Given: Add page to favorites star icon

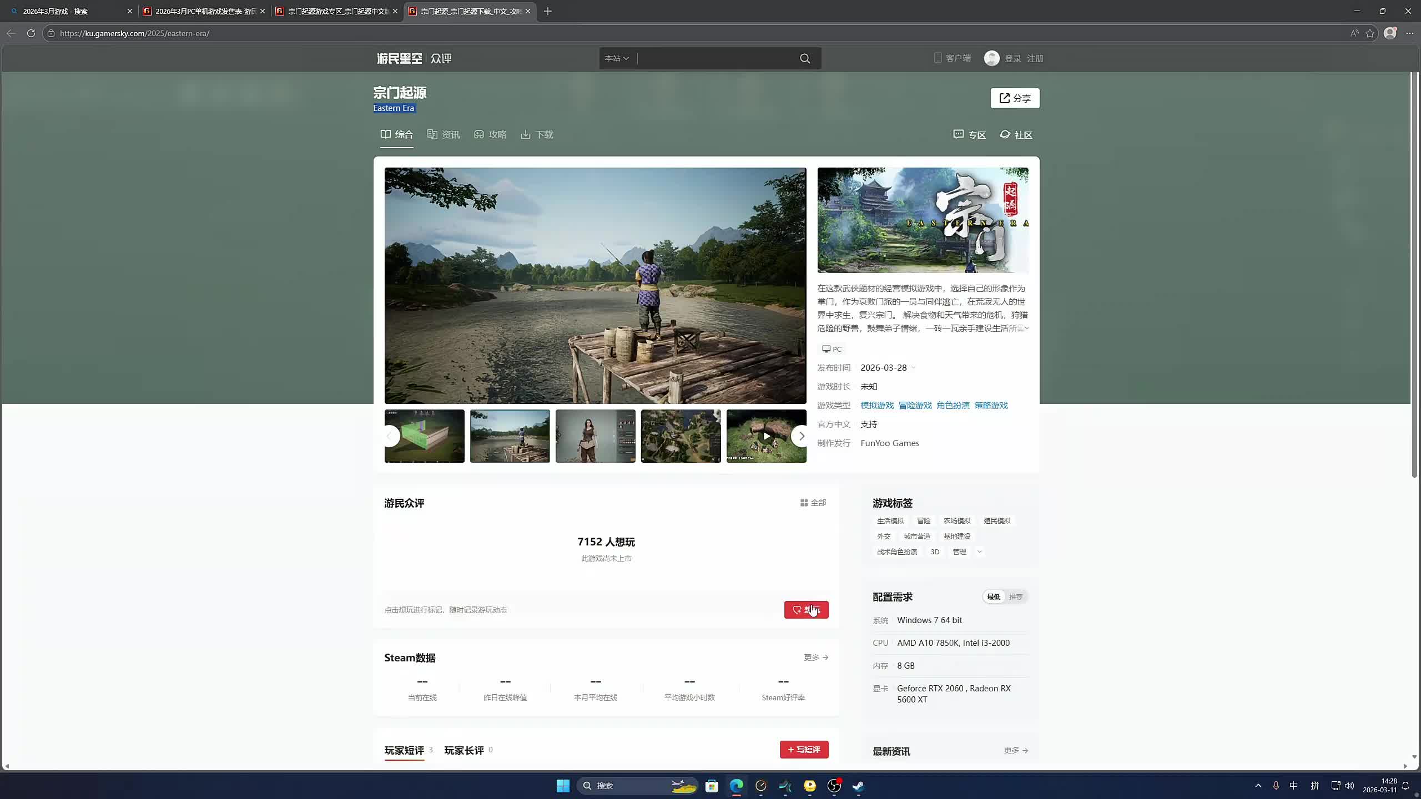Looking at the screenshot, I should click(x=1370, y=33).
